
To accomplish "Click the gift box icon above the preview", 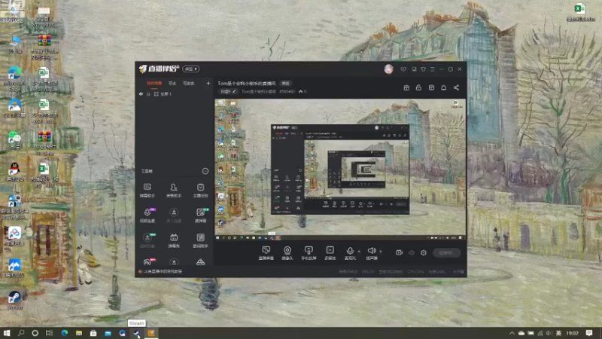I will (406, 87).
